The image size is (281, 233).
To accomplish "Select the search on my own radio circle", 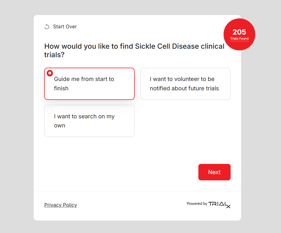I will click(50, 110).
